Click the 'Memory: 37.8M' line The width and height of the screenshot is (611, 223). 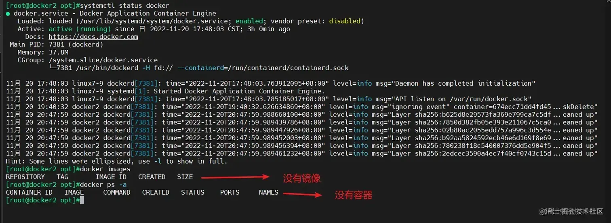coord(43,52)
